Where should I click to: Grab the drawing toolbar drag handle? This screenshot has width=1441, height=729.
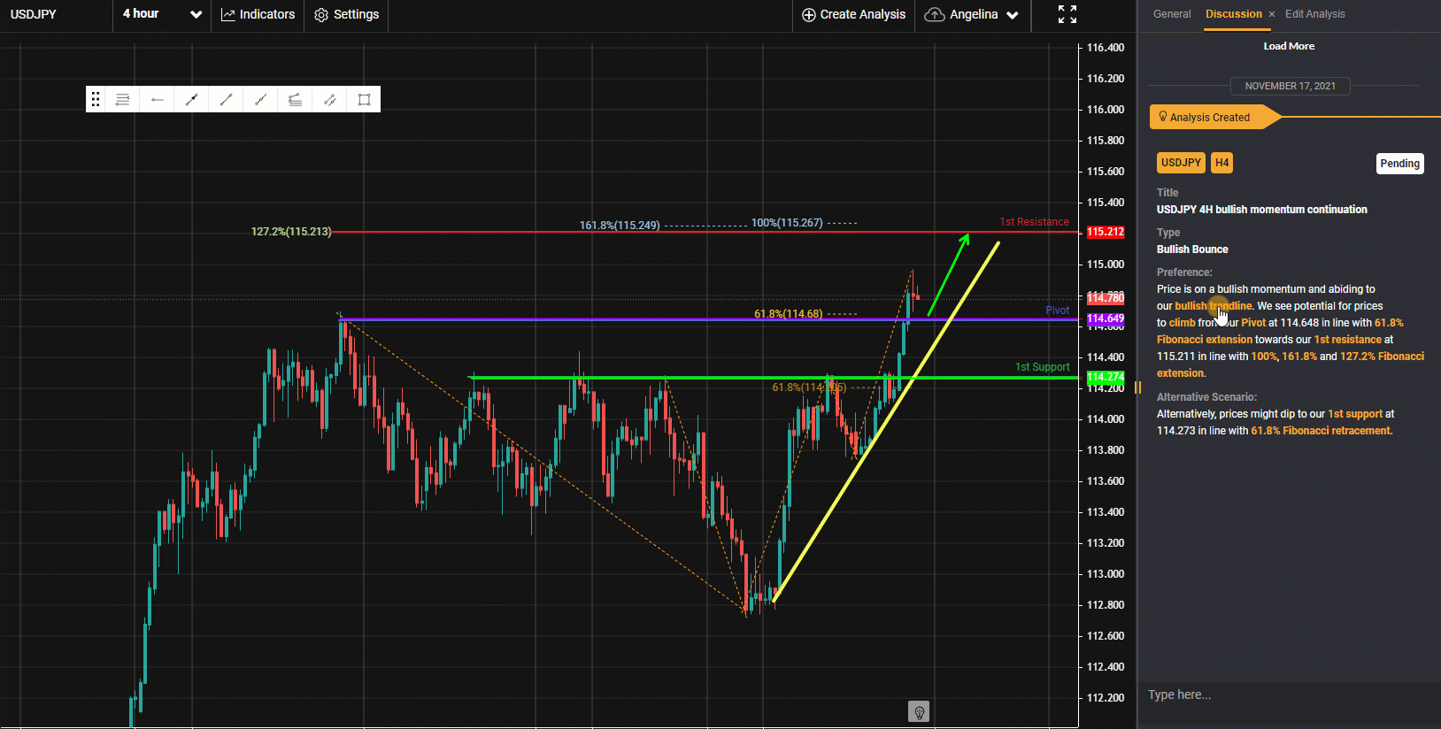pos(96,99)
